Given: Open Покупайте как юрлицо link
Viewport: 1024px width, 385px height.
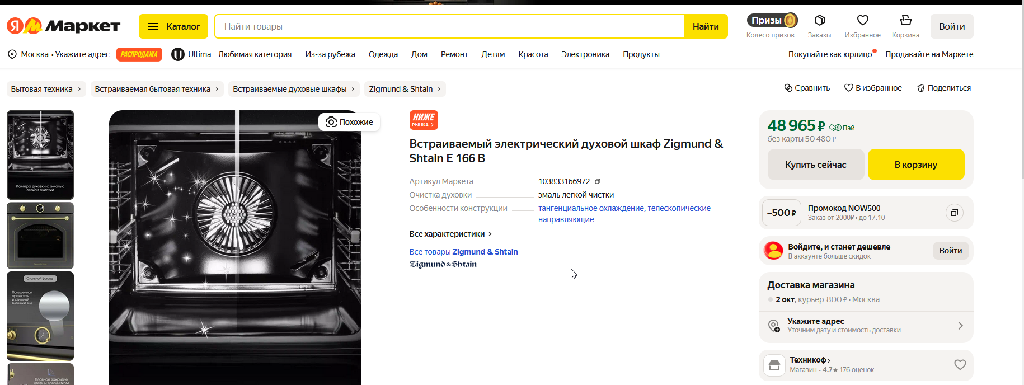Looking at the screenshot, I should click(x=830, y=54).
